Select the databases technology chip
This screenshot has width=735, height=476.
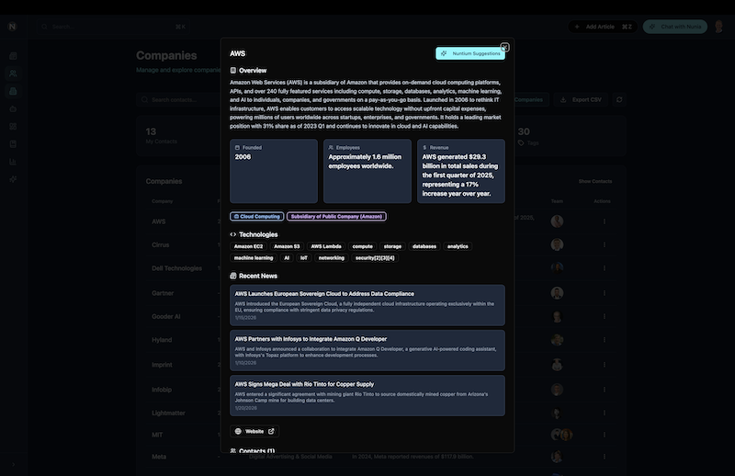pos(424,246)
